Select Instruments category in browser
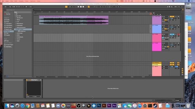The height and width of the screenshot is (109, 195). 9,24
